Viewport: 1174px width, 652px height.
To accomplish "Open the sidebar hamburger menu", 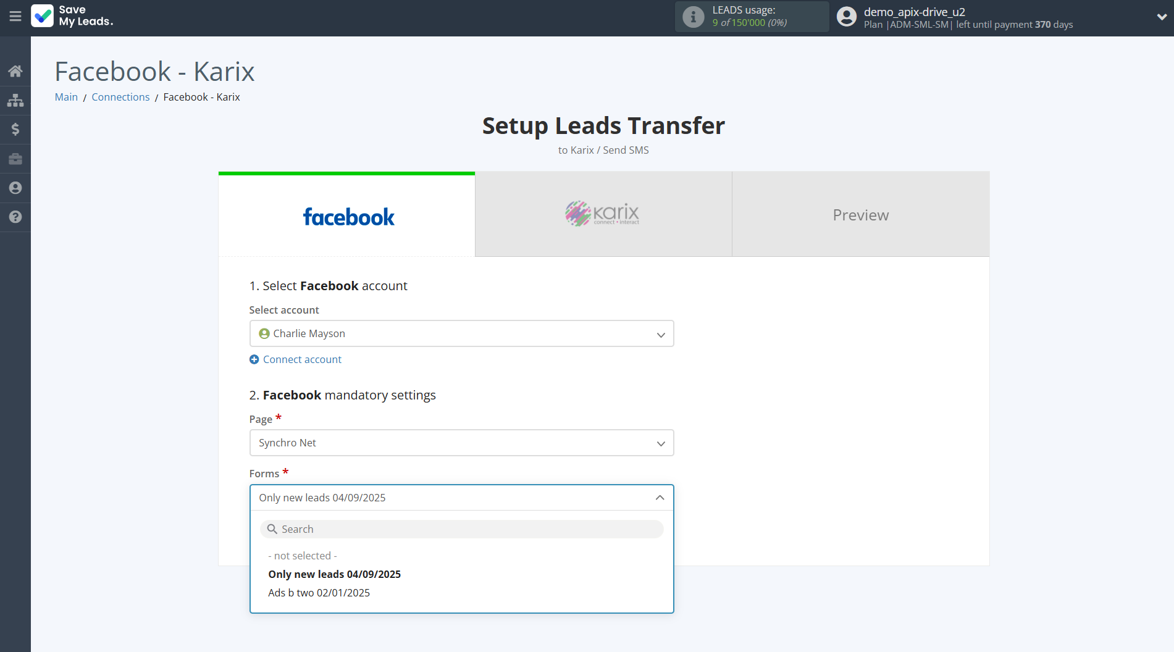I will tap(15, 17).
